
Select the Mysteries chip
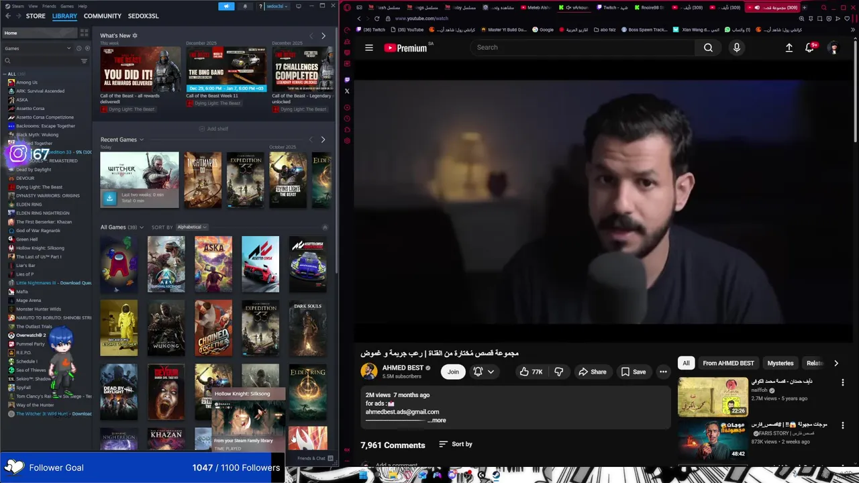click(x=780, y=363)
